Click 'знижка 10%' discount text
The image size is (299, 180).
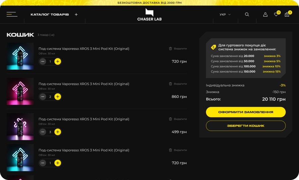pyautogui.click(x=271, y=66)
